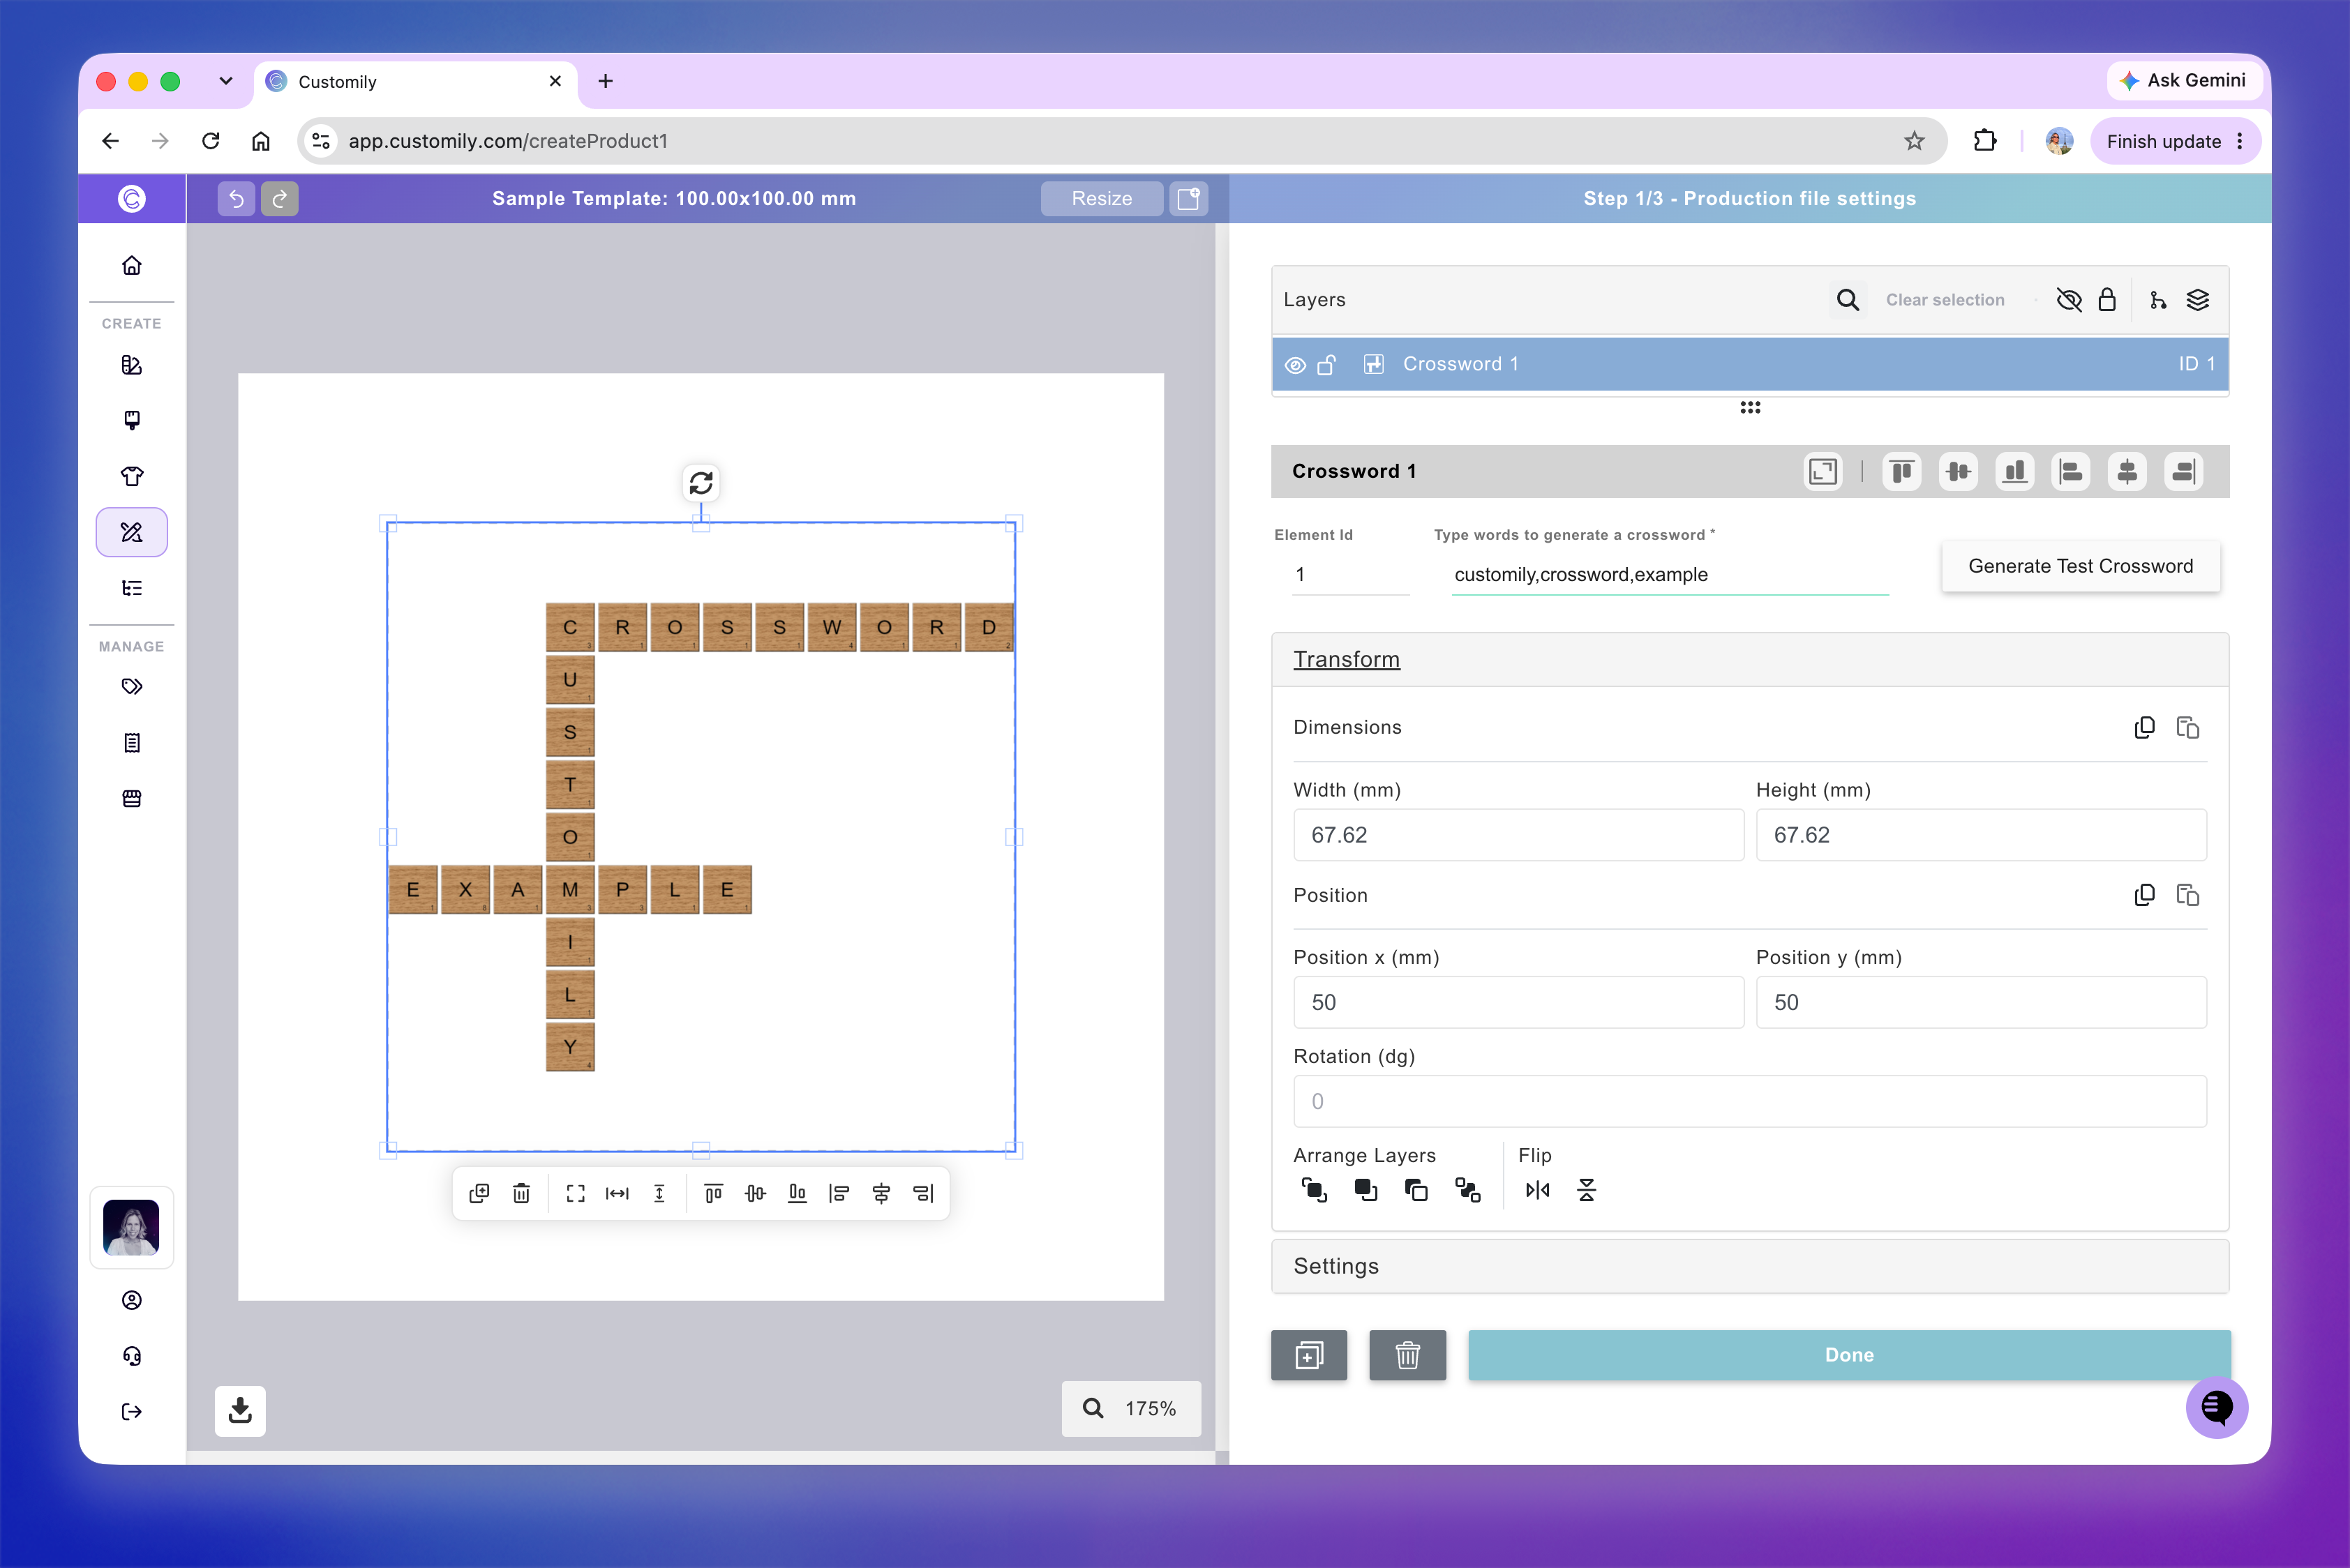The image size is (2350, 1568).
Task: Click Generate Test Crossword button
Action: [x=2080, y=566]
